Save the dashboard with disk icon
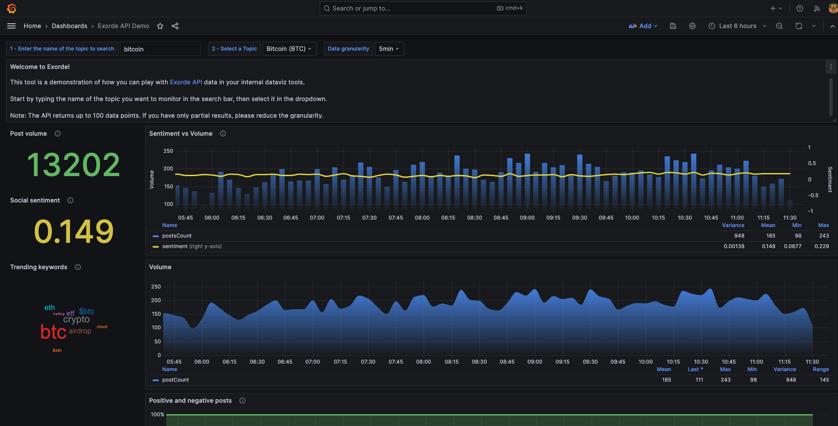Screen dimensions: 838x426 click(x=673, y=26)
